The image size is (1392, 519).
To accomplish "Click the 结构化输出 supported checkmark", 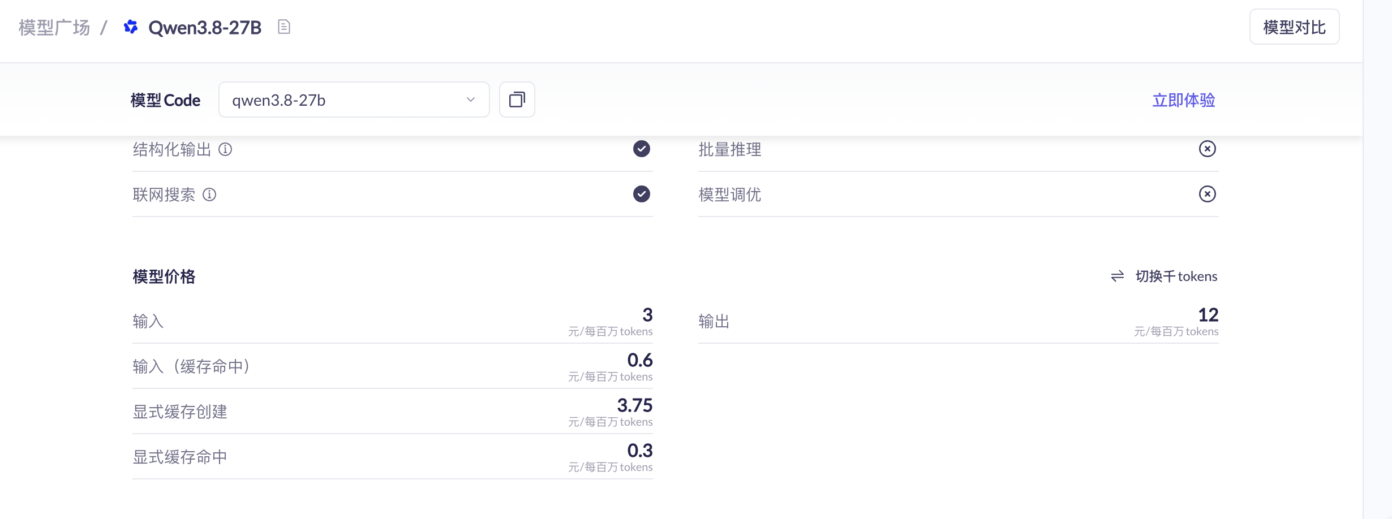I will tap(642, 149).
